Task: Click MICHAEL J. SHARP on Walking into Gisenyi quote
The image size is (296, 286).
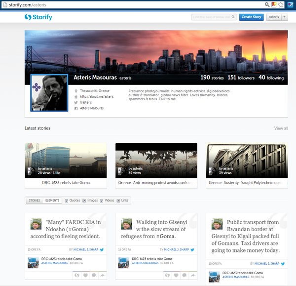Action: coord(177,250)
